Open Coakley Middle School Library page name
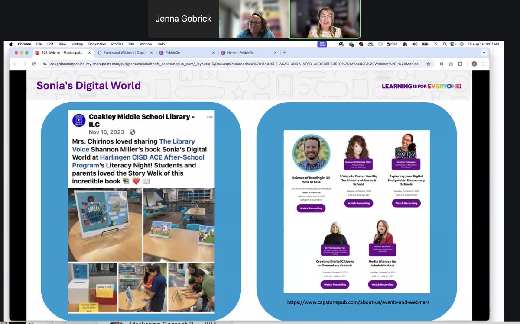520x324 pixels. [x=141, y=120]
